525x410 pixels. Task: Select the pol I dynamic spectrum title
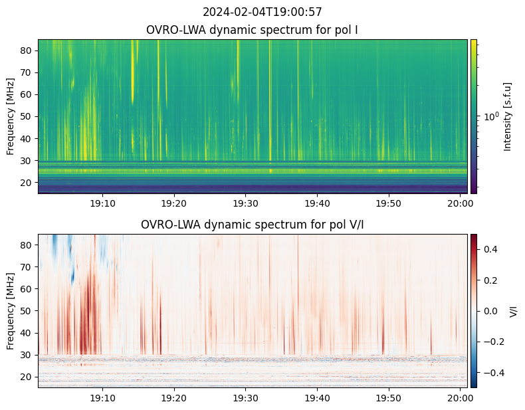point(253,30)
